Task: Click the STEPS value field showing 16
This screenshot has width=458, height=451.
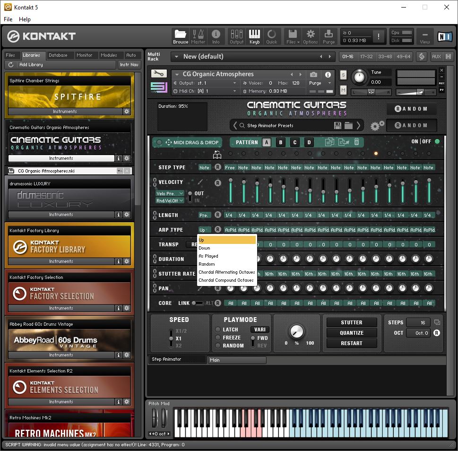Action: 418,322
